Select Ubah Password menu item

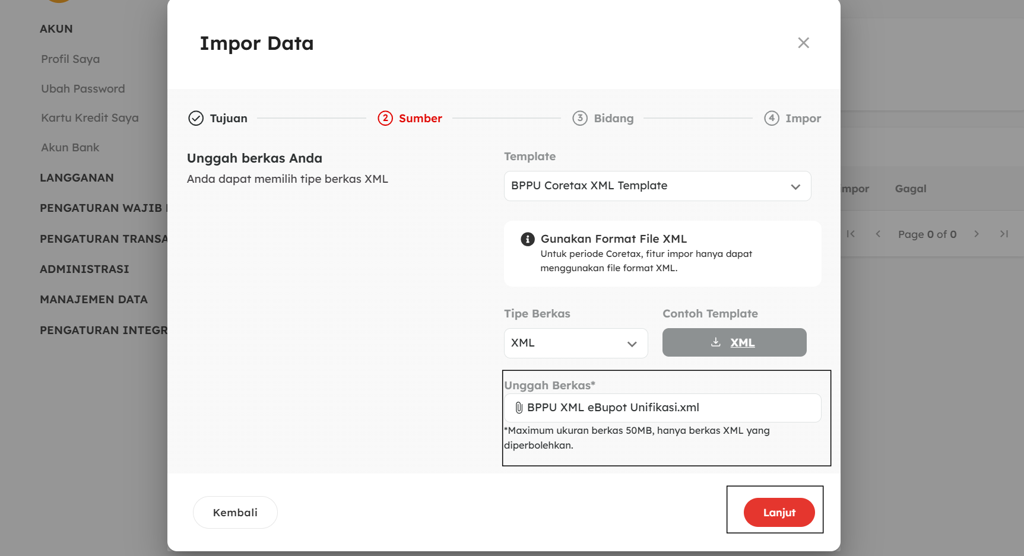(83, 89)
